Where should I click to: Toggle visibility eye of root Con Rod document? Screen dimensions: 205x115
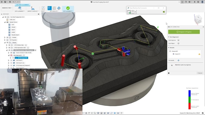coord(5,17)
